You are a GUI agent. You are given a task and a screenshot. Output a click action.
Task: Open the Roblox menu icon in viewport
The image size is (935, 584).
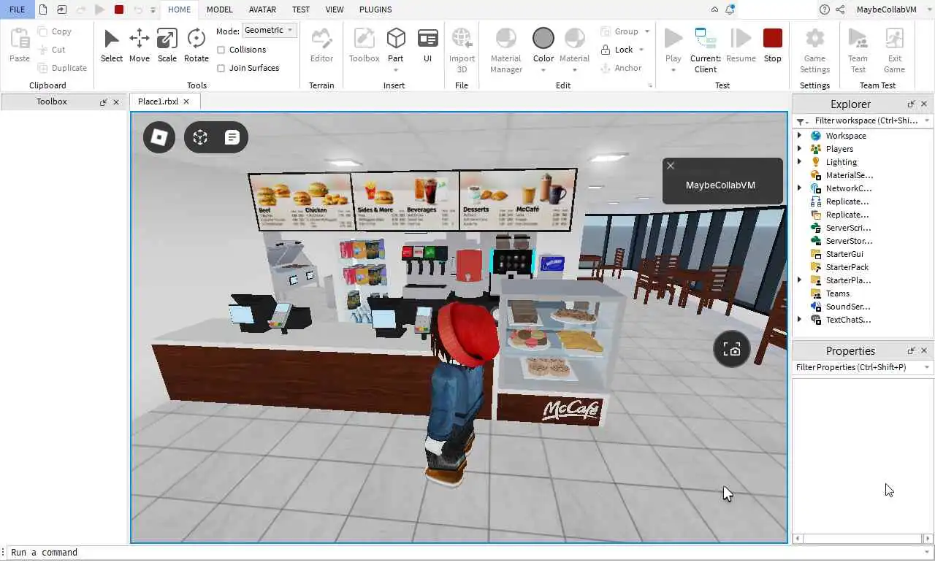click(x=159, y=137)
